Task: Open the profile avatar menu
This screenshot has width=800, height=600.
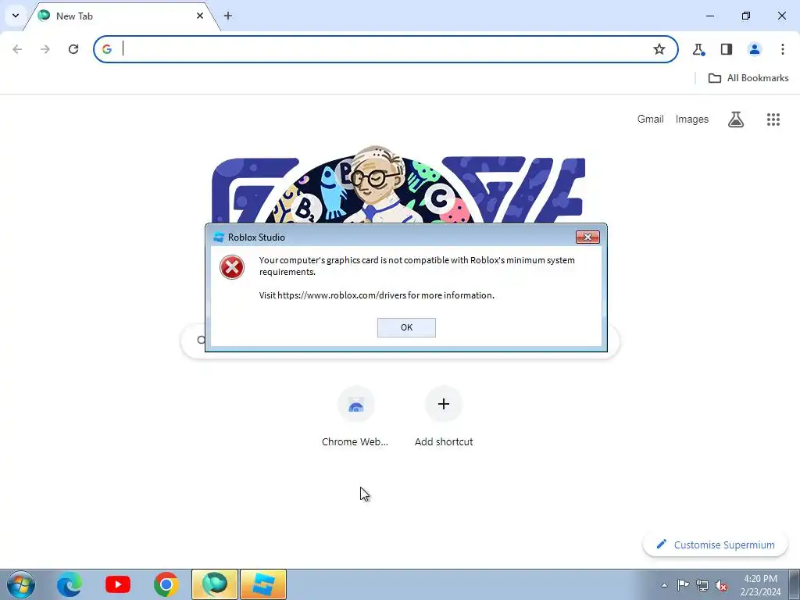Action: click(x=755, y=49)
